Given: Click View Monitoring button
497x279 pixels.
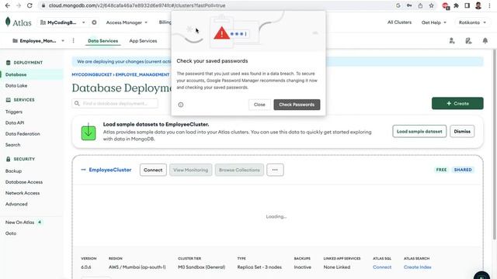Looking at the screenshot, I should [190, 170].
